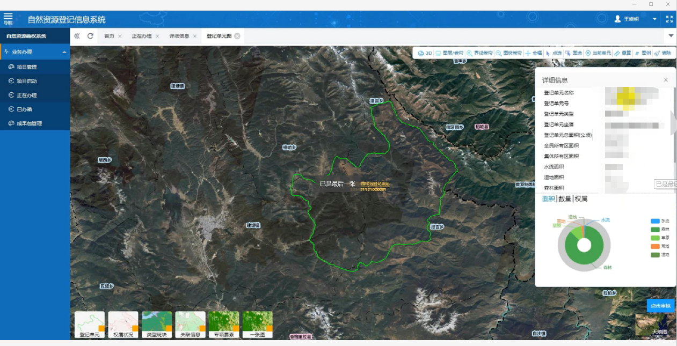This screenshot has height=346, width=677.
Task: Toggle the 权属状况 layer thumbnail
Action: [x=123, y=325]
